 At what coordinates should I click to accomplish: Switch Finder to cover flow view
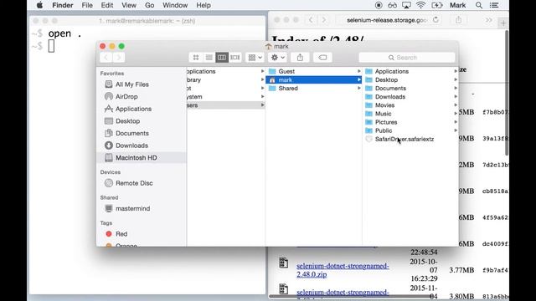[234, 58]
